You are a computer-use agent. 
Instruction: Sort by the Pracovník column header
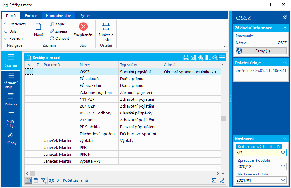pyautogui.click(x=60, y=64)
